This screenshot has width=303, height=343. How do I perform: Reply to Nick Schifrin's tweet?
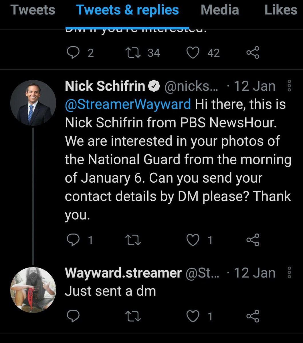pyautogui.click(x=73, y=240)
